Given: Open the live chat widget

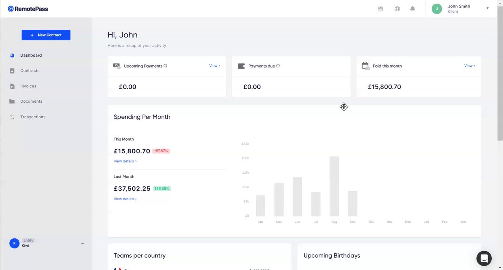Looking at the screenshot, I should [x=484, y=258].
